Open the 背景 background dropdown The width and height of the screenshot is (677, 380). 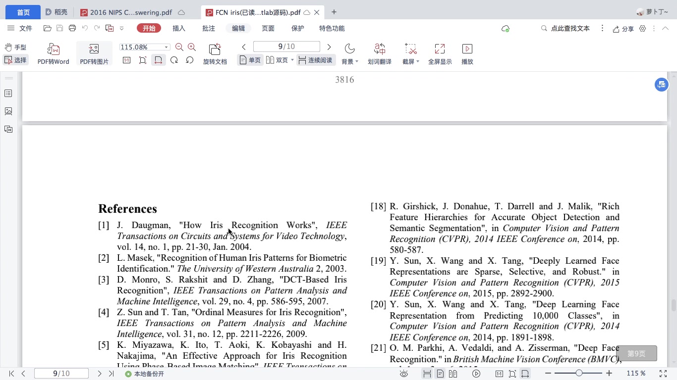pos(350,54)
